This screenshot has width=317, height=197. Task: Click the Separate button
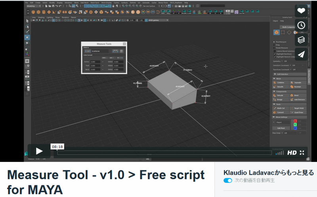coord(298,83)
